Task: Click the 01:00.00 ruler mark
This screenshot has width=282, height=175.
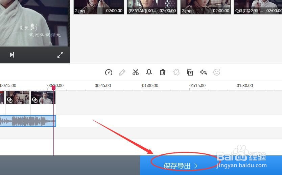Action: (150, 86)
